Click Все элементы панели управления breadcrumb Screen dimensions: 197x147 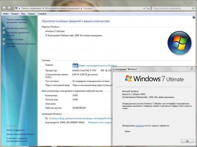click(62, 8)
